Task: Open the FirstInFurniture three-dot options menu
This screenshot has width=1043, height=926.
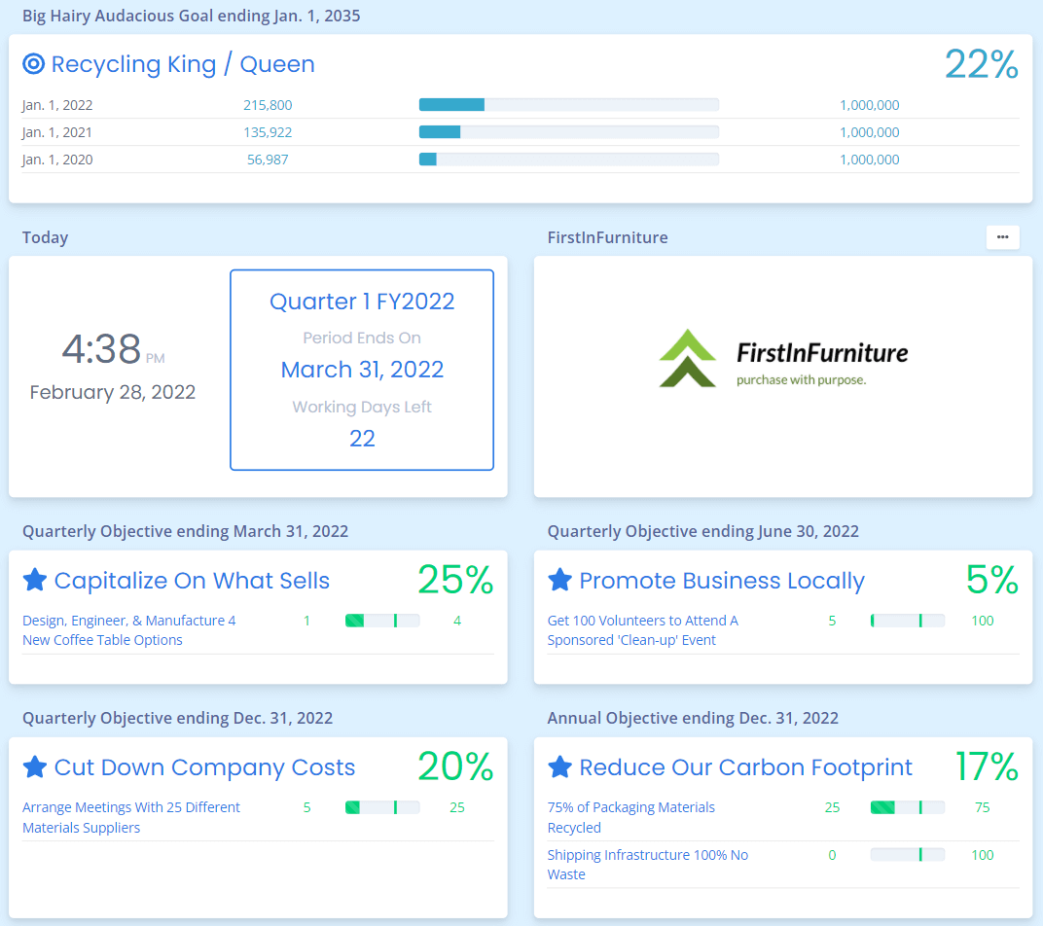Action: tap(1002, 237)
